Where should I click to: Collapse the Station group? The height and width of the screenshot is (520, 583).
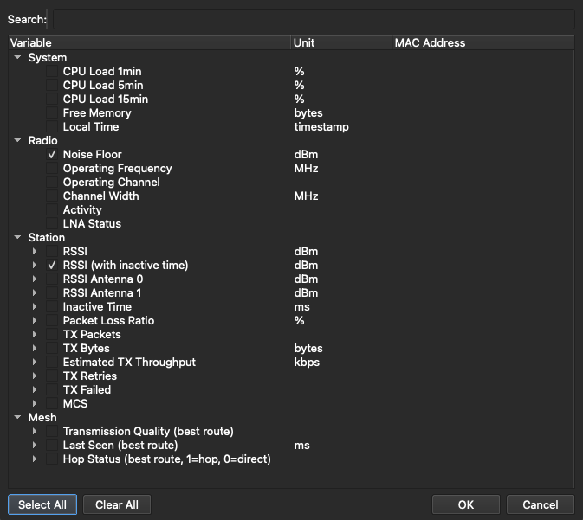coord(18,238)
